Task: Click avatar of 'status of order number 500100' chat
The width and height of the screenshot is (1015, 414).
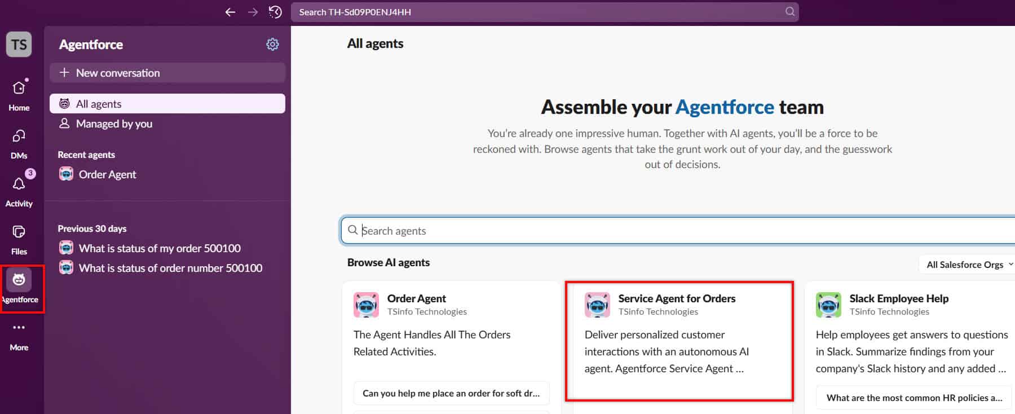Action: pos(66,267)
